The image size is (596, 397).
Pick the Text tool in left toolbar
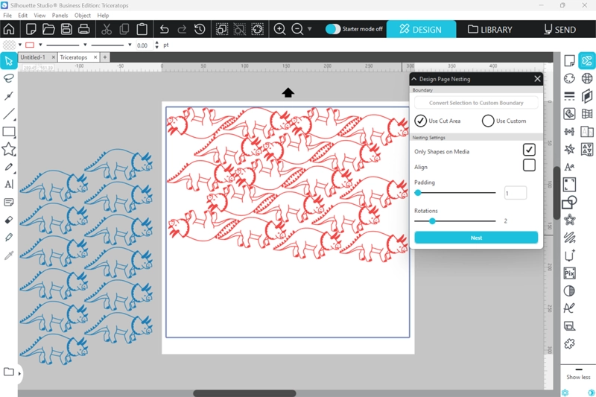coord(9,184)
